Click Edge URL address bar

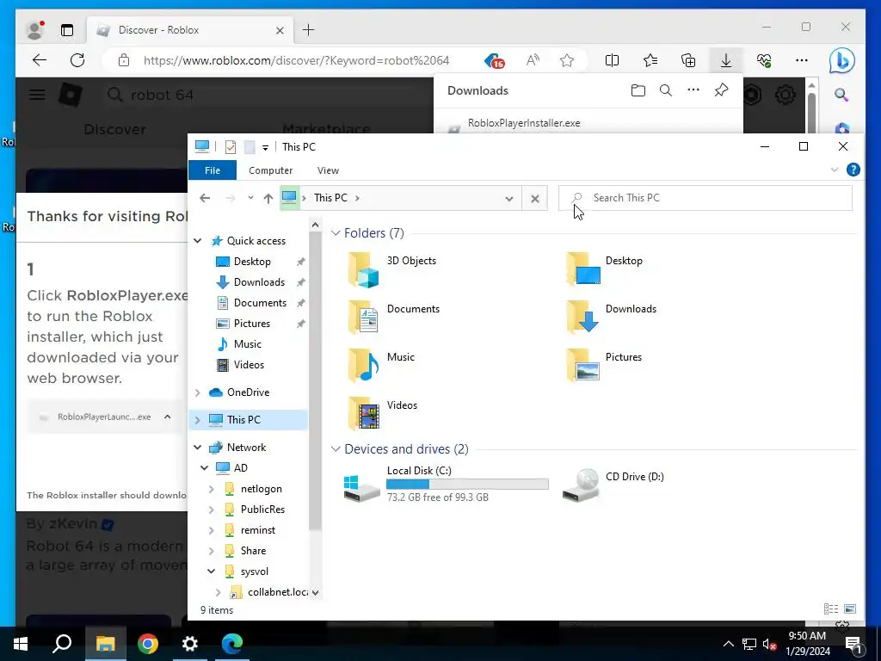[x=296, y=60]
